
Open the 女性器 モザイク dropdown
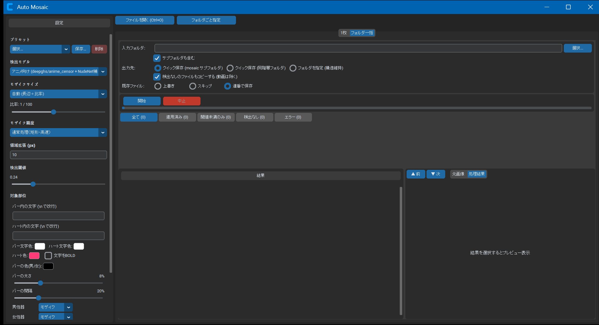(x=55, y=317)
